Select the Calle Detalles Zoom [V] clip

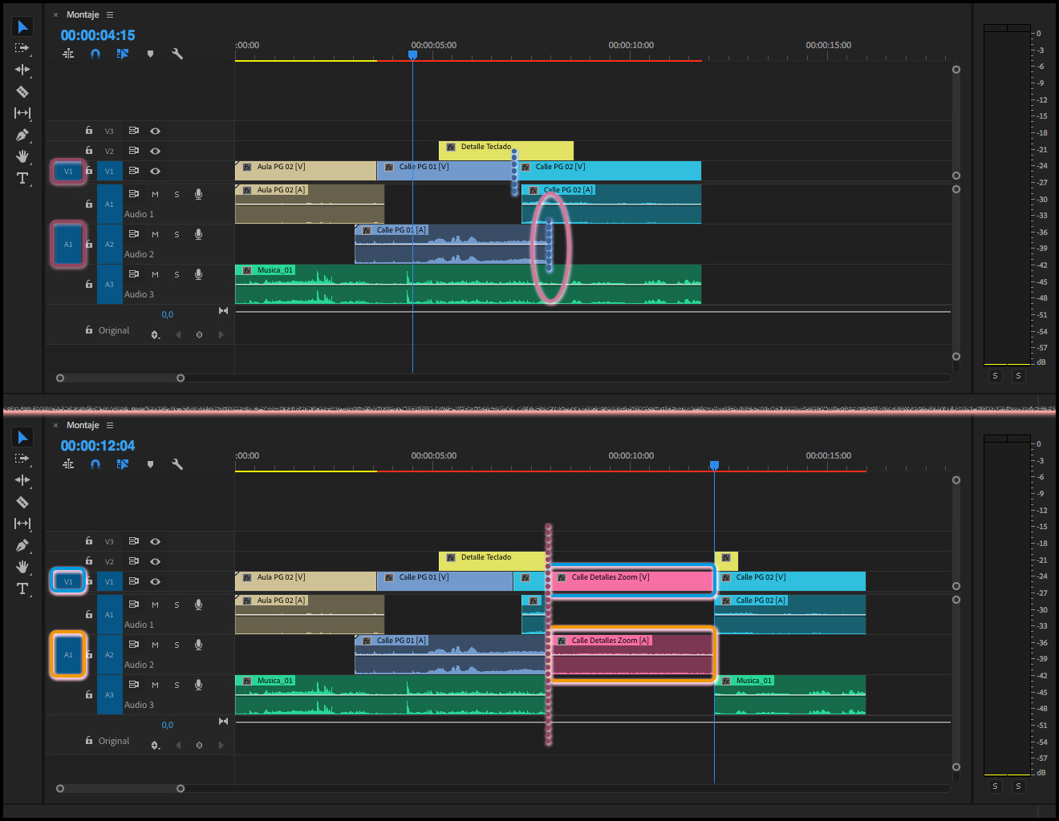631,580
